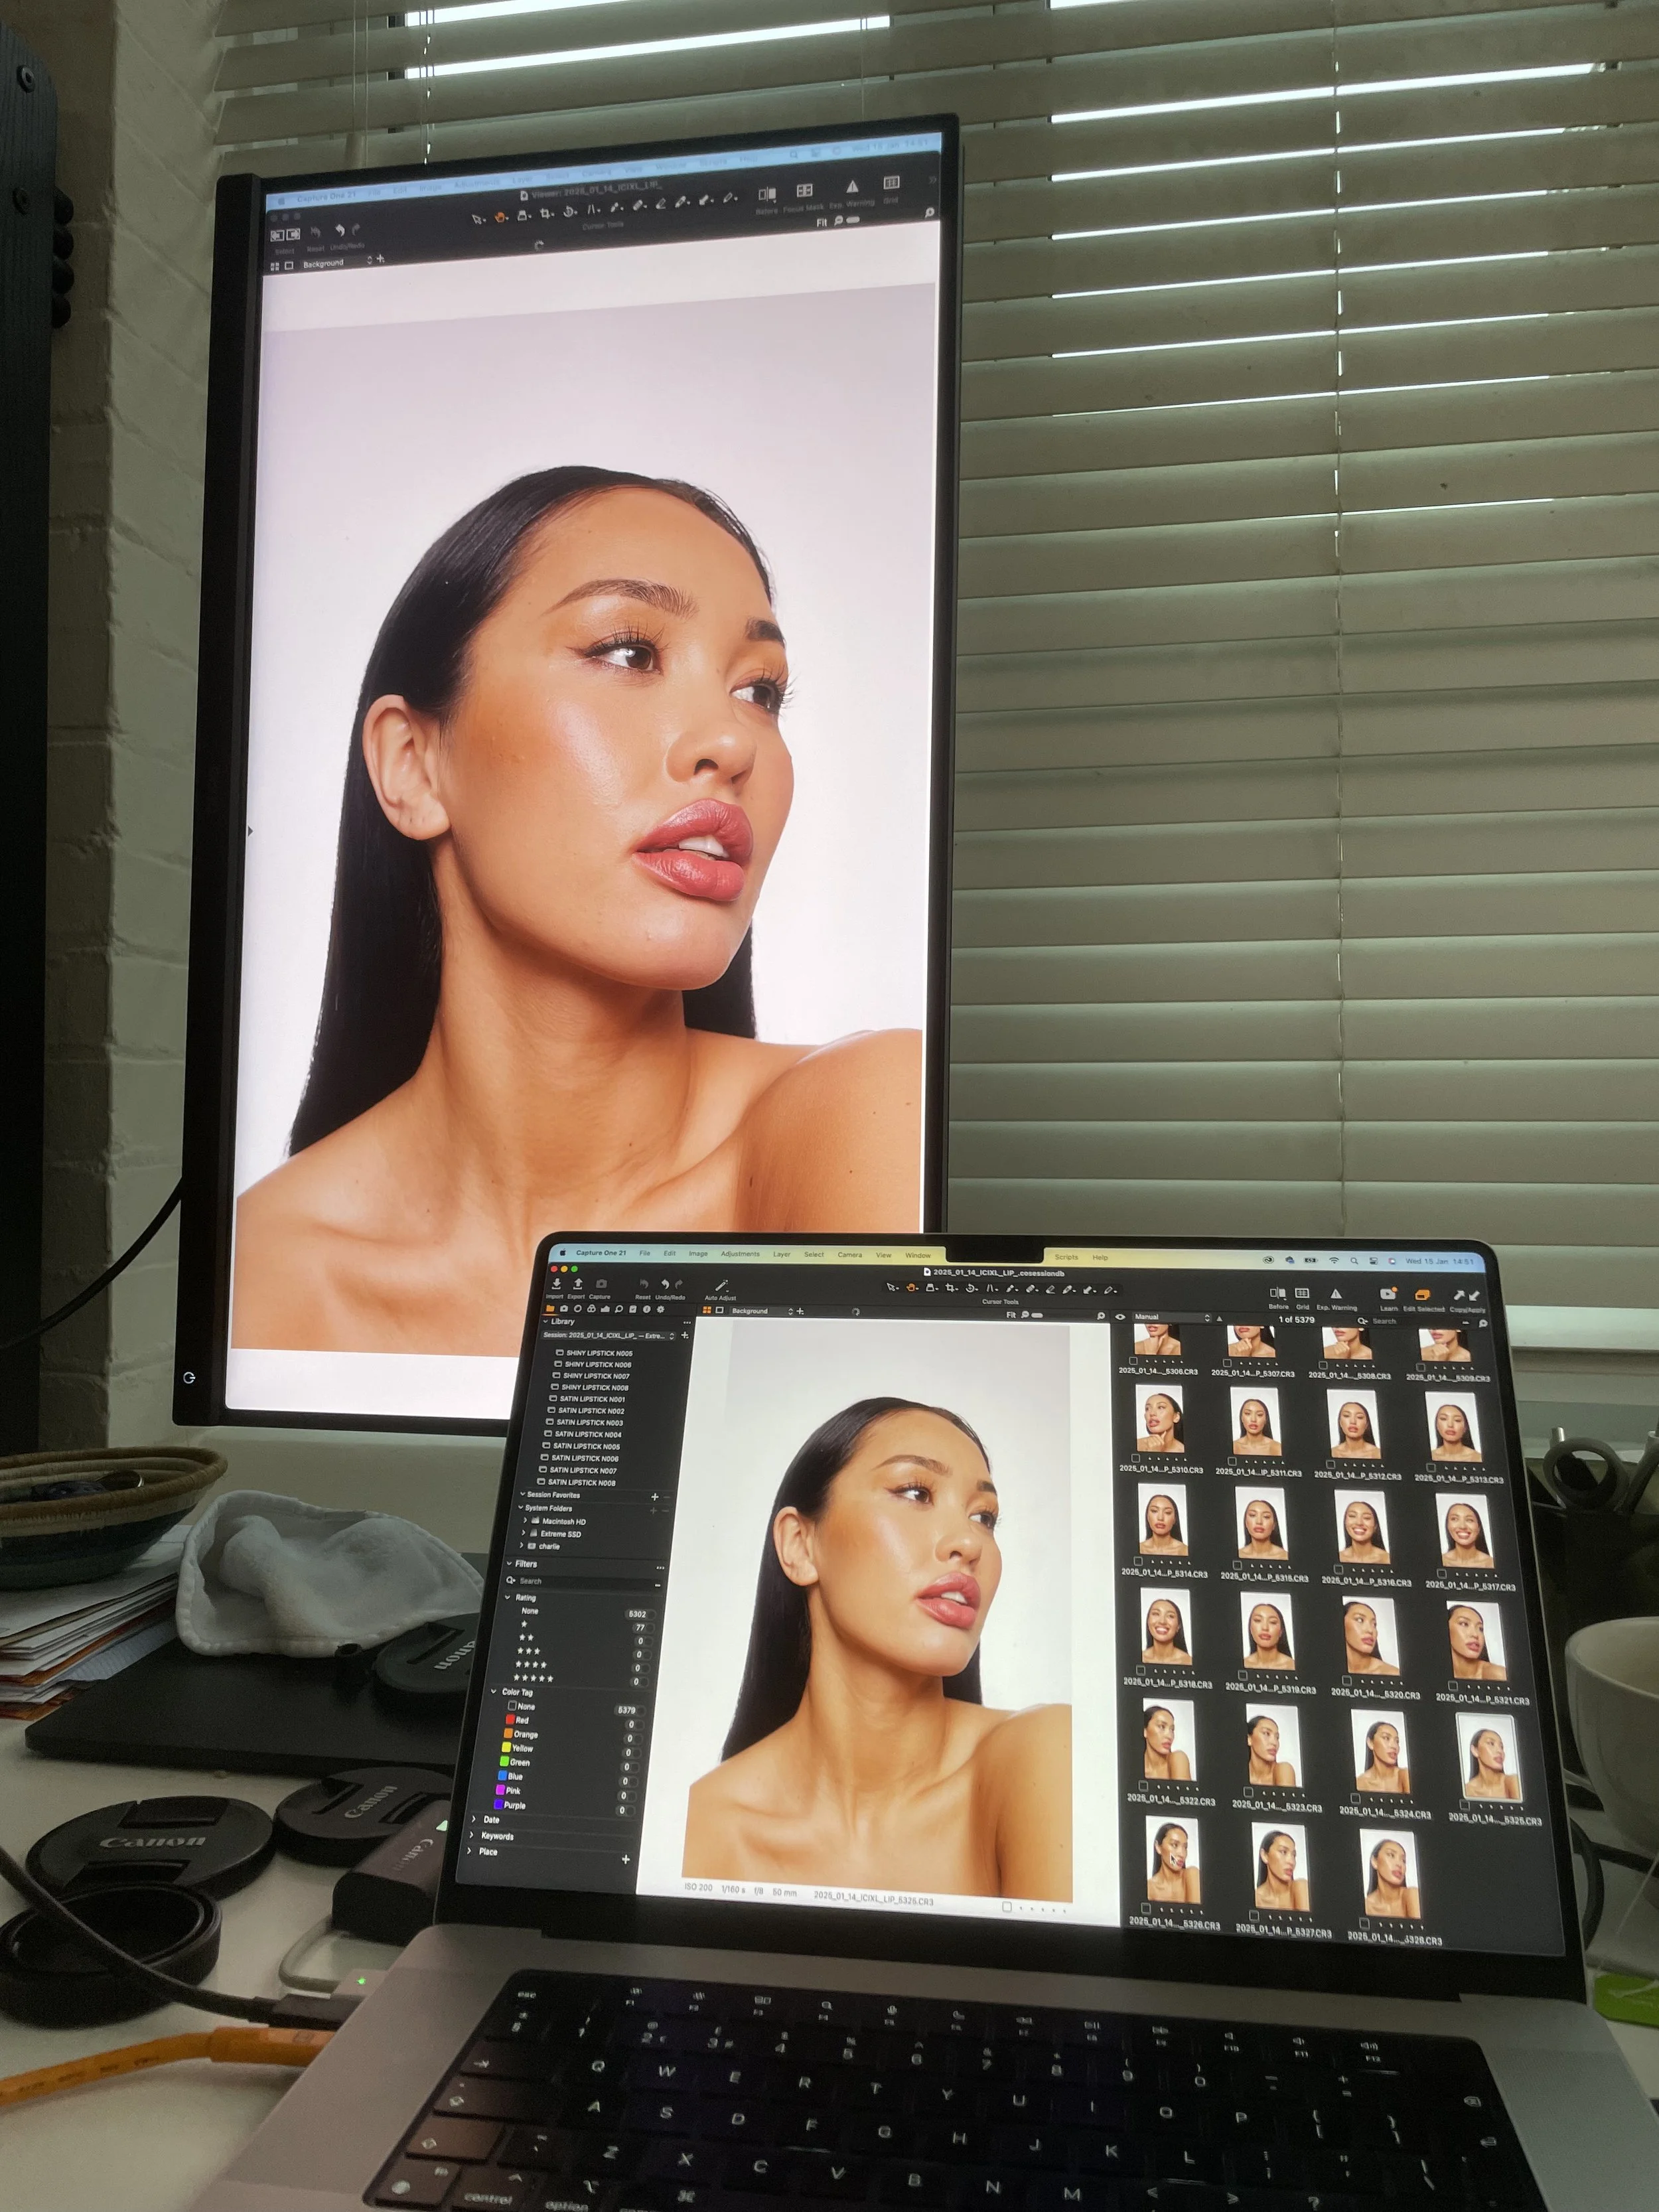Click the Learn video icon
This screenshot has width=1659, height=2212.
(x=1388, y=1295)
